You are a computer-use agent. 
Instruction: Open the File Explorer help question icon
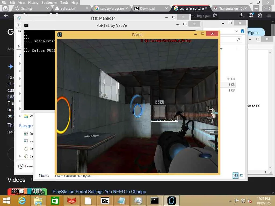click(x=243, y=31)
